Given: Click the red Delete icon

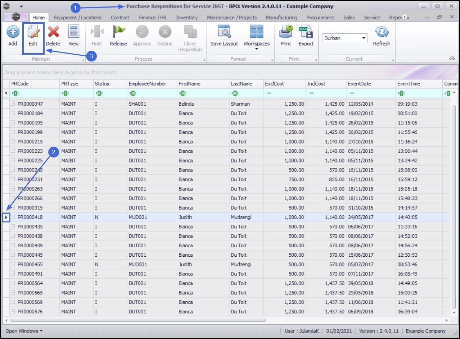Looking at the screenshot, I should pyautogui.click(x=53, y=33).
